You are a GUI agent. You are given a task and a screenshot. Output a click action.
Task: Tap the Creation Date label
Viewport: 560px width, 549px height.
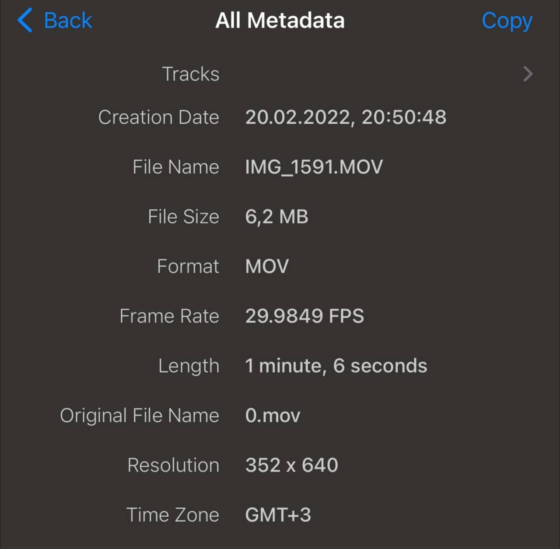coord(158,117)
